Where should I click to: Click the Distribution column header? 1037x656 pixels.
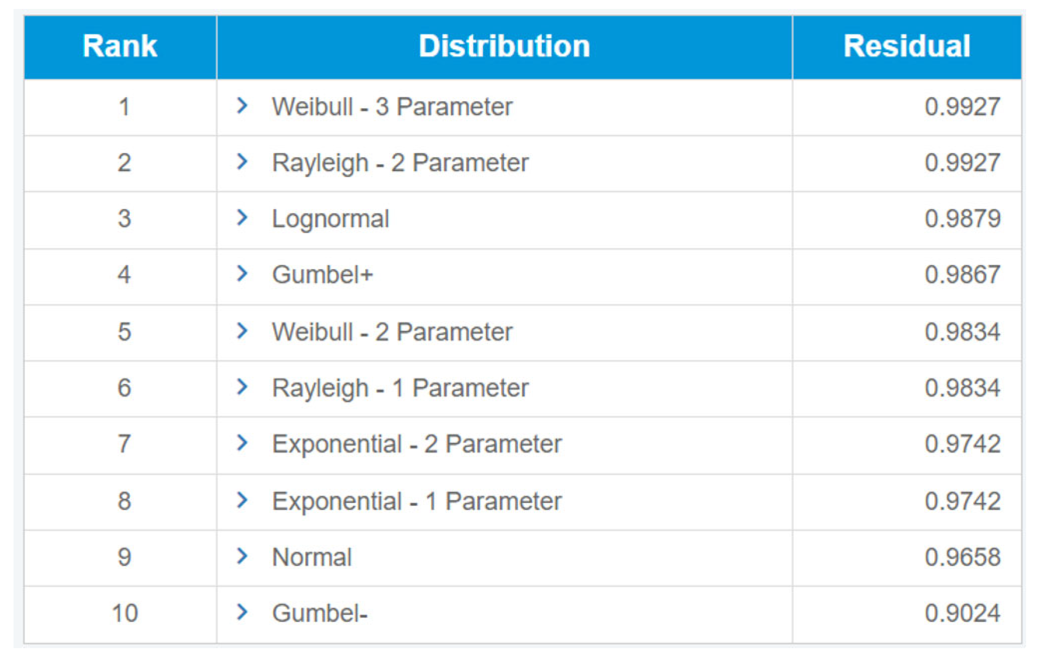(504, 46)
